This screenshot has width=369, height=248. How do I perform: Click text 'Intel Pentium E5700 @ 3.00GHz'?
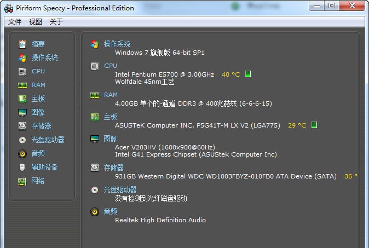164,74
